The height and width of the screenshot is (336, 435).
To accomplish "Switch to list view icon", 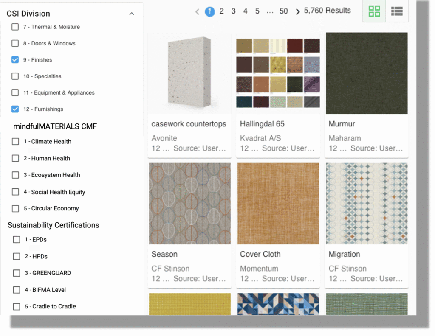I will [x=397, y=11].
